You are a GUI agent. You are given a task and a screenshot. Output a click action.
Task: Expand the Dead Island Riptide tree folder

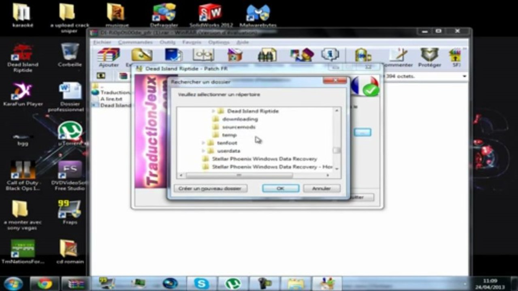(x=214, y=111)
